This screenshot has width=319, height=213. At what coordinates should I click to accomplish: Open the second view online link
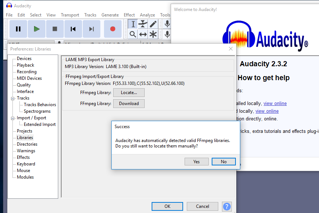coord(267,111)
